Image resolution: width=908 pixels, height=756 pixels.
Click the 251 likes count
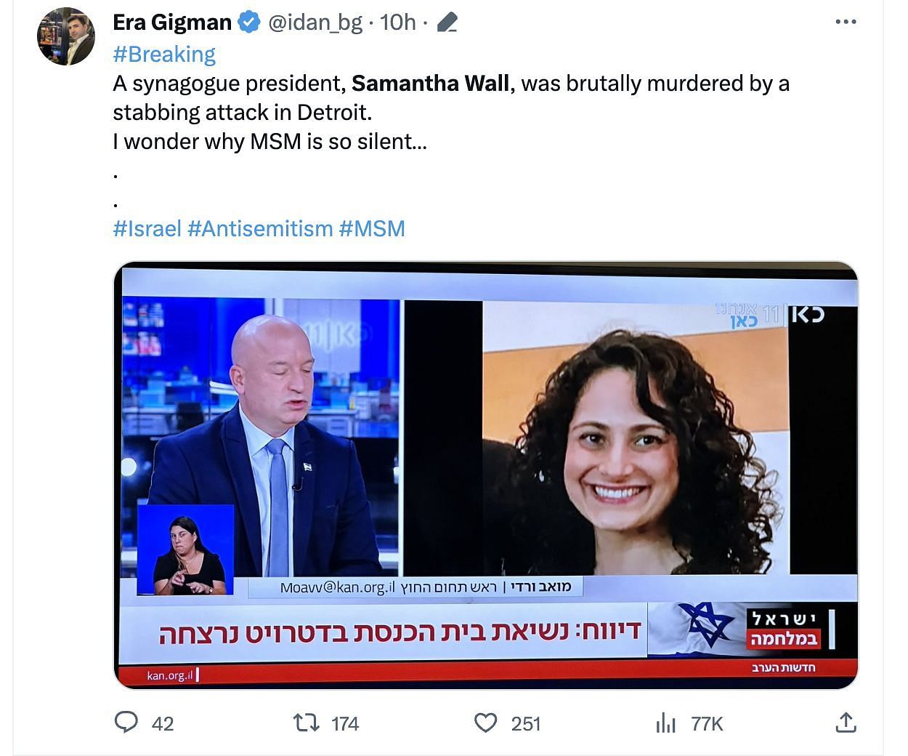point(526,723)
